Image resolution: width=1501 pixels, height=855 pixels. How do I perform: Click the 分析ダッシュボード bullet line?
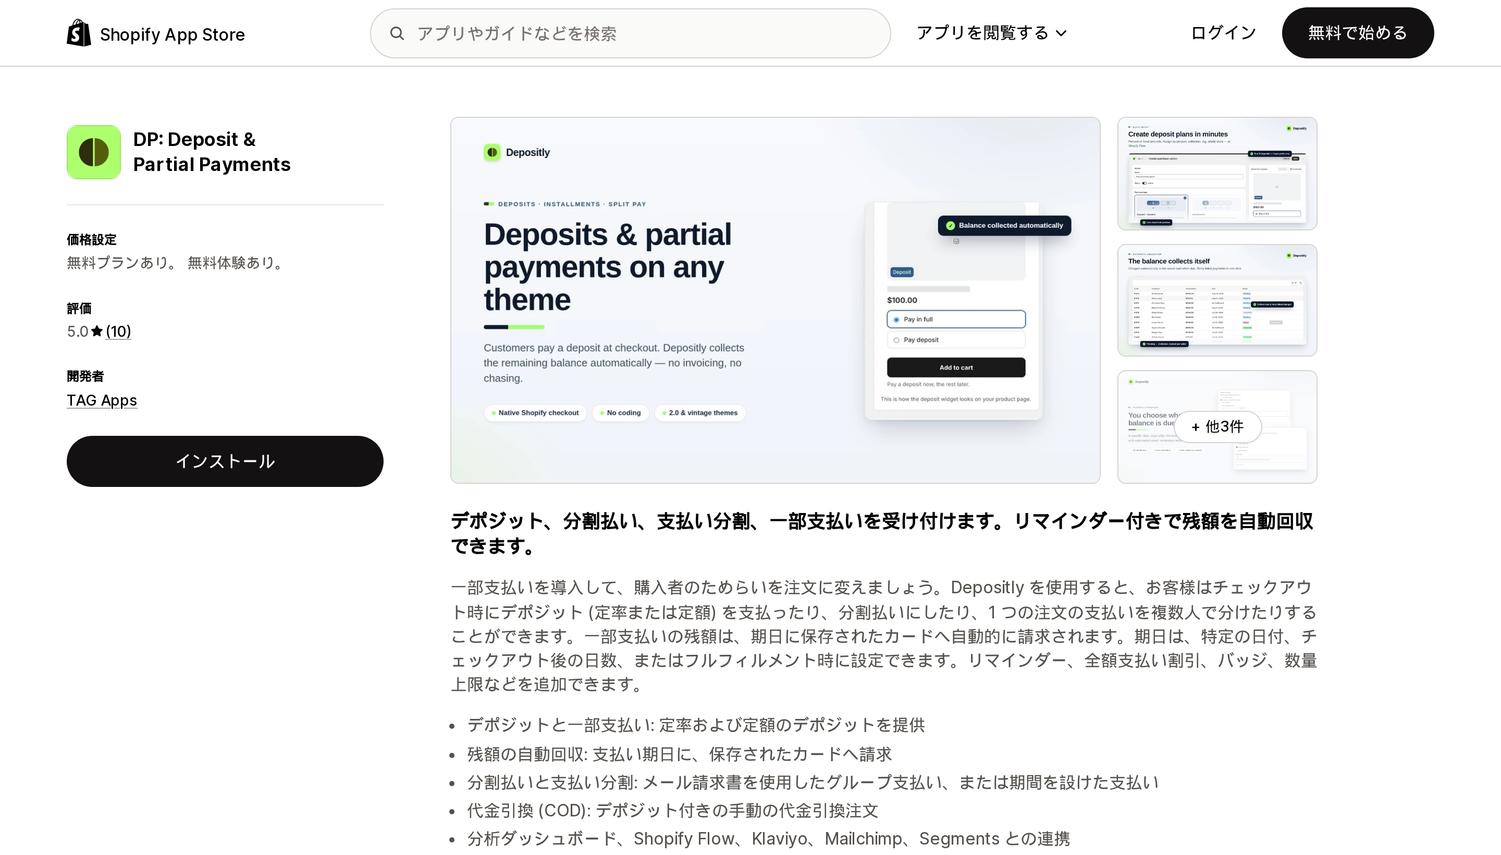(x=768, y=839)
